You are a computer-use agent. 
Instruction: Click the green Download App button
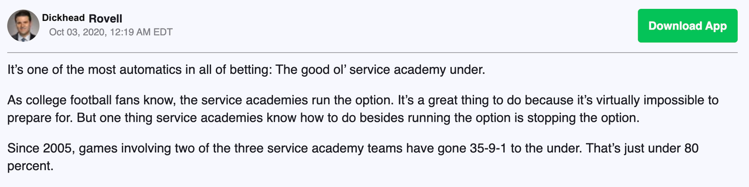point(688,26)
